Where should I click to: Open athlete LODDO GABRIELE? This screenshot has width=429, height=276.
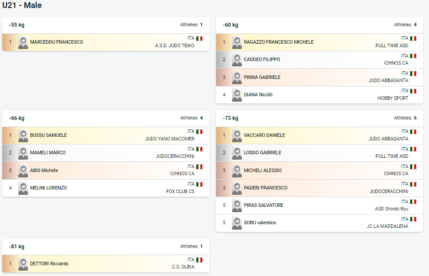262,152
